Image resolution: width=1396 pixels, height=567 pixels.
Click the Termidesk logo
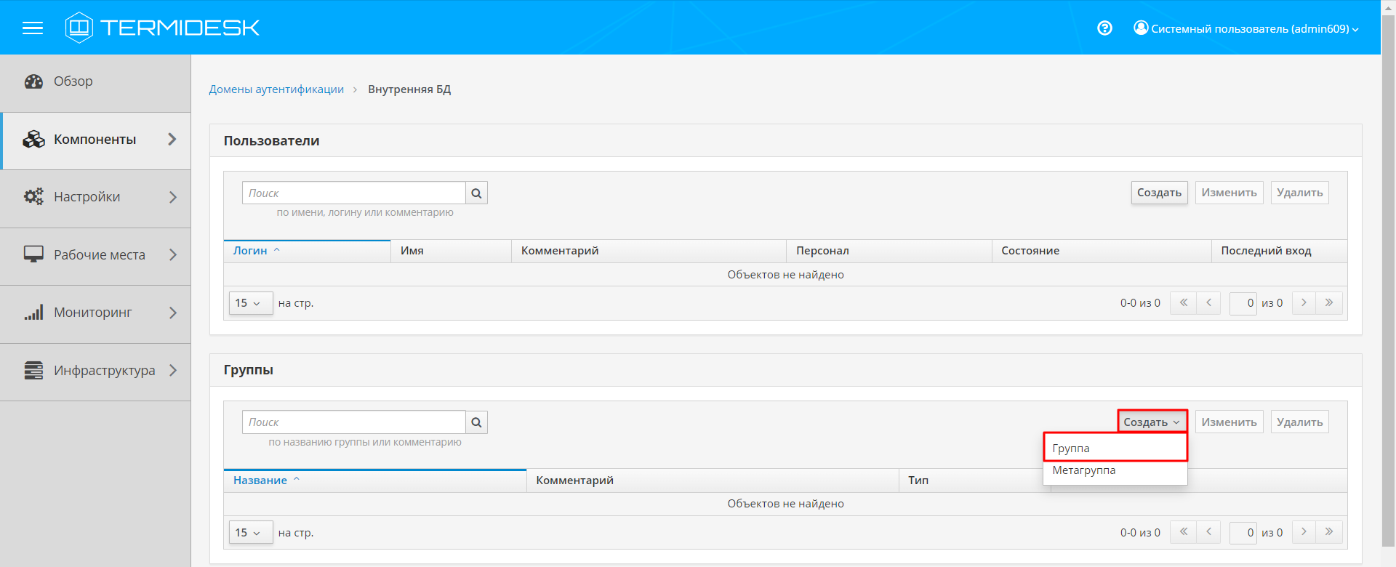pyautogui.click(x=162, y=28)
